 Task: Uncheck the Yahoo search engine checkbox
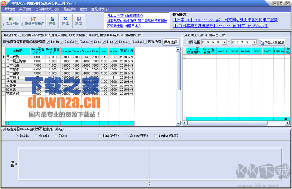tap(77, 42)
